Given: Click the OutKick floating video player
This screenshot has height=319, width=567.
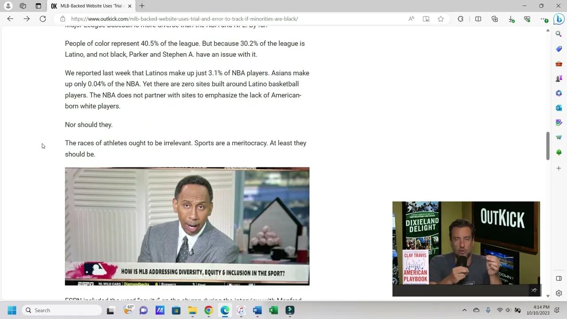Looking at the screenshot, I should pyautogui.click(x=466, y=249).
